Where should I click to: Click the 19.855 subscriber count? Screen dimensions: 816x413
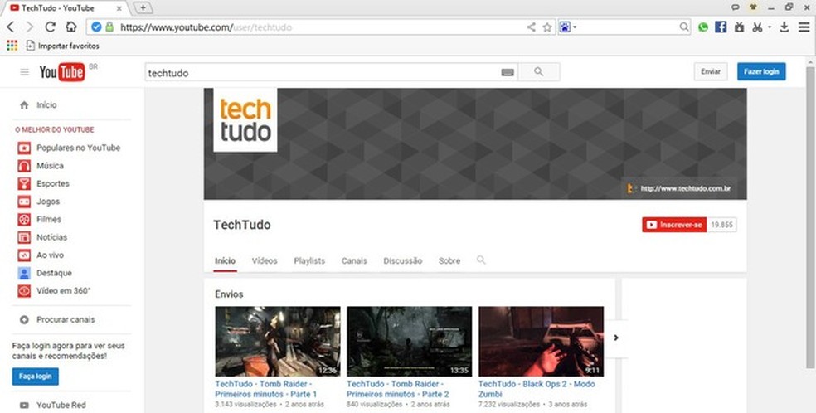click(721, 225)
